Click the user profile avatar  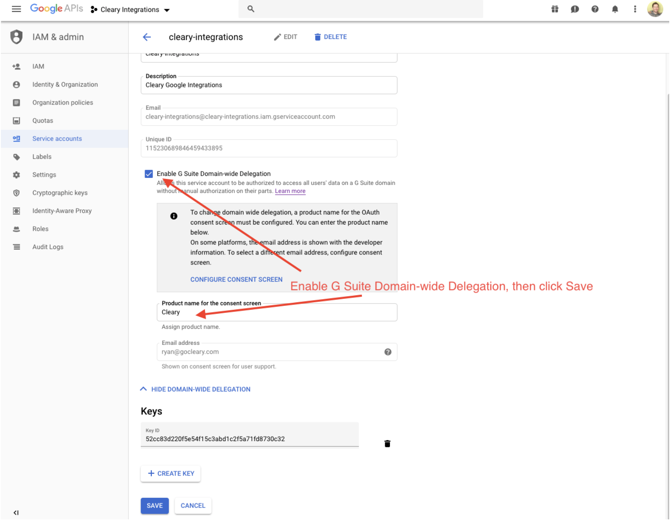[655, 9]
